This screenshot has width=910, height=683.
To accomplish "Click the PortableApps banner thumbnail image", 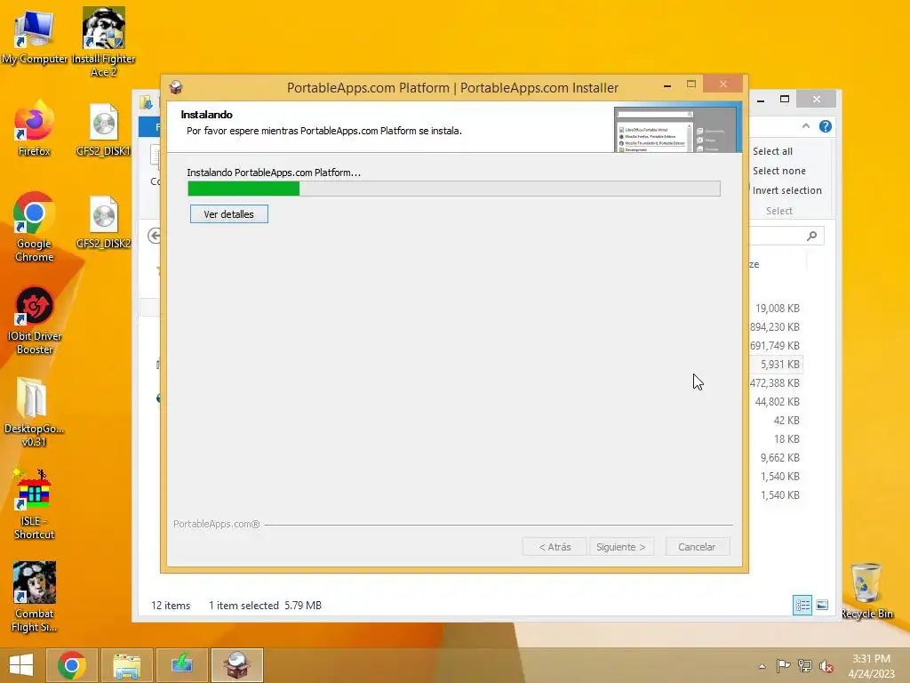I will 677,129.
